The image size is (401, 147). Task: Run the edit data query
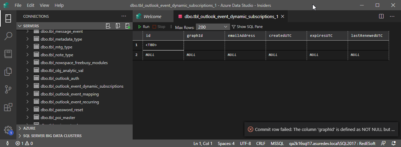point(144,27)
